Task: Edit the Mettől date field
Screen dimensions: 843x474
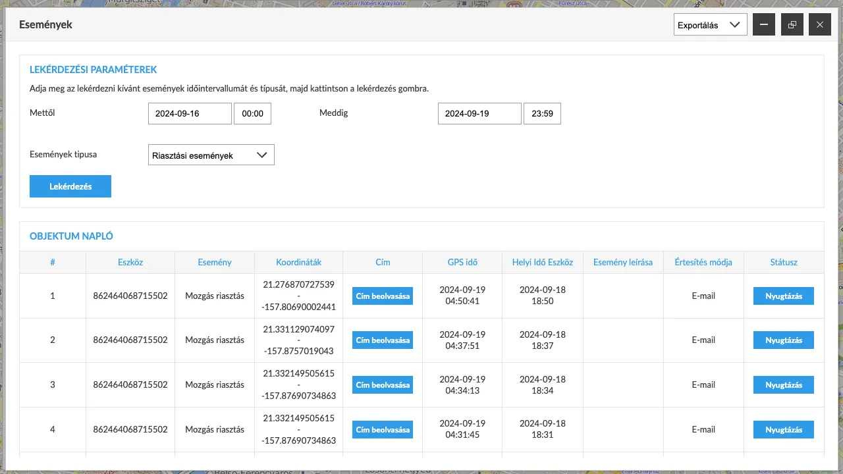Action: point(190,113)
